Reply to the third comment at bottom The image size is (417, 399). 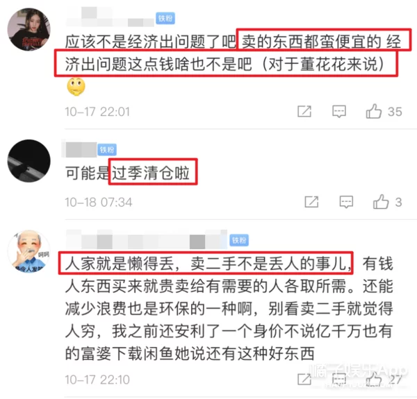point(339,379)
